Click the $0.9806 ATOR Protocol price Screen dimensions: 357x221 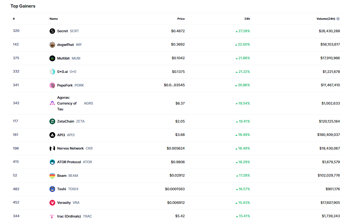point(178,162)
